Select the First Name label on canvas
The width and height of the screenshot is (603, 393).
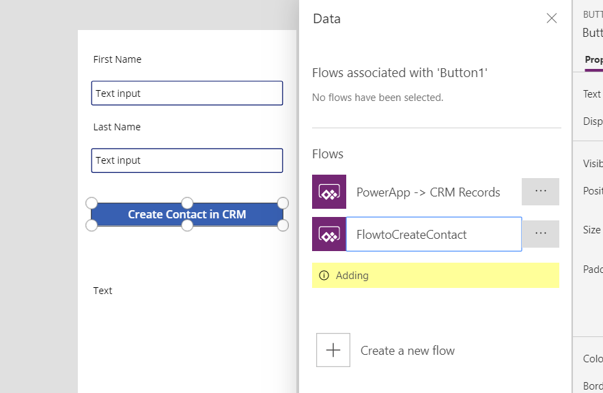(x=117, y=59)
